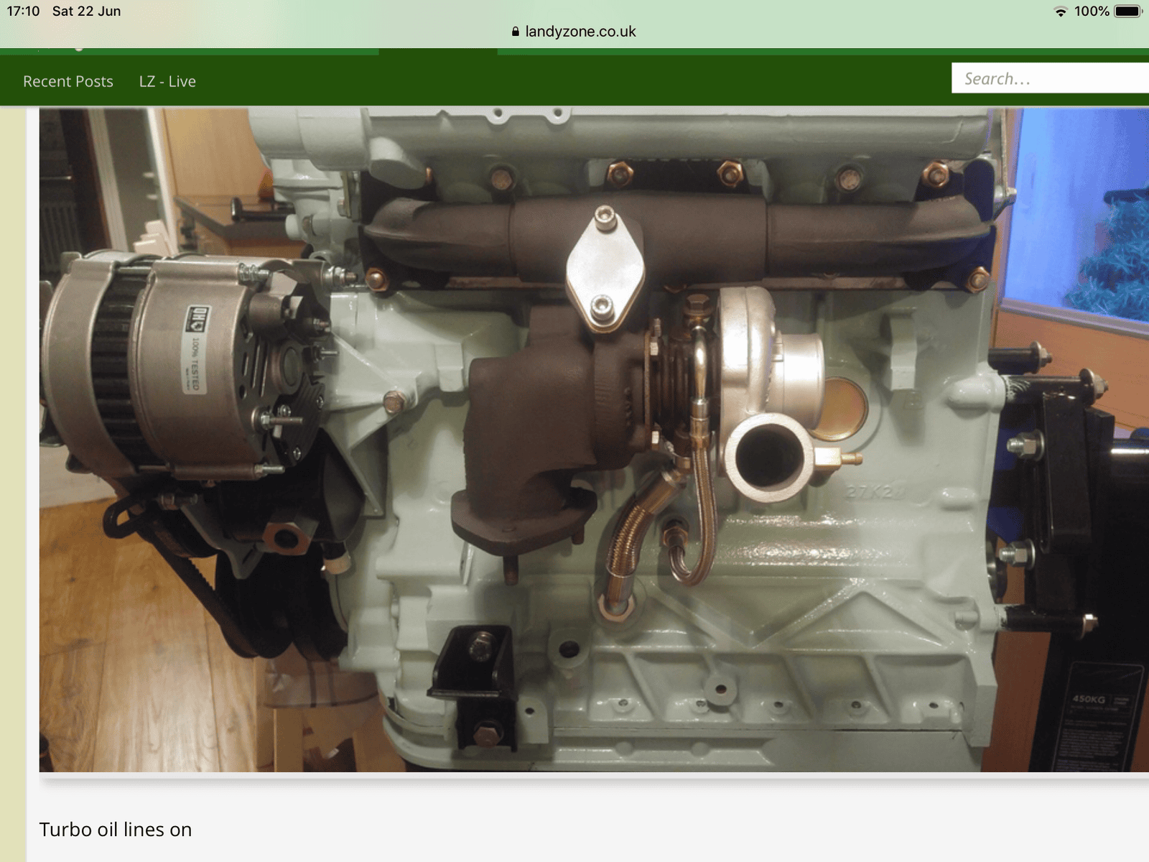1149x862 pixels.
Task: Open the Recent Posts link
Action: (x=68, y=81)
